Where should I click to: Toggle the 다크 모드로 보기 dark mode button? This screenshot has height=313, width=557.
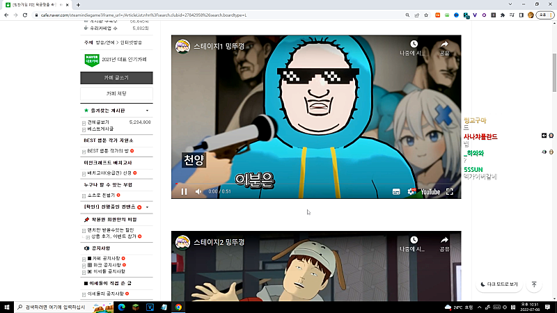[500, 284]
